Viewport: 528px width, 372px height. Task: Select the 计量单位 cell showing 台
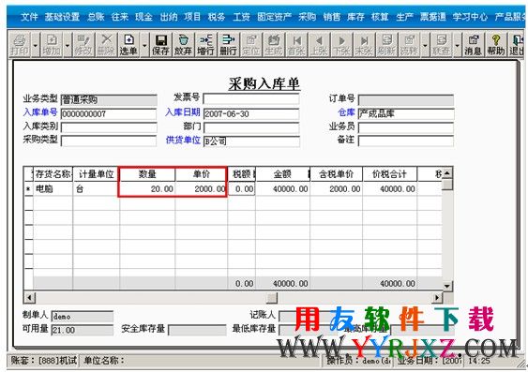pos(96,189)
